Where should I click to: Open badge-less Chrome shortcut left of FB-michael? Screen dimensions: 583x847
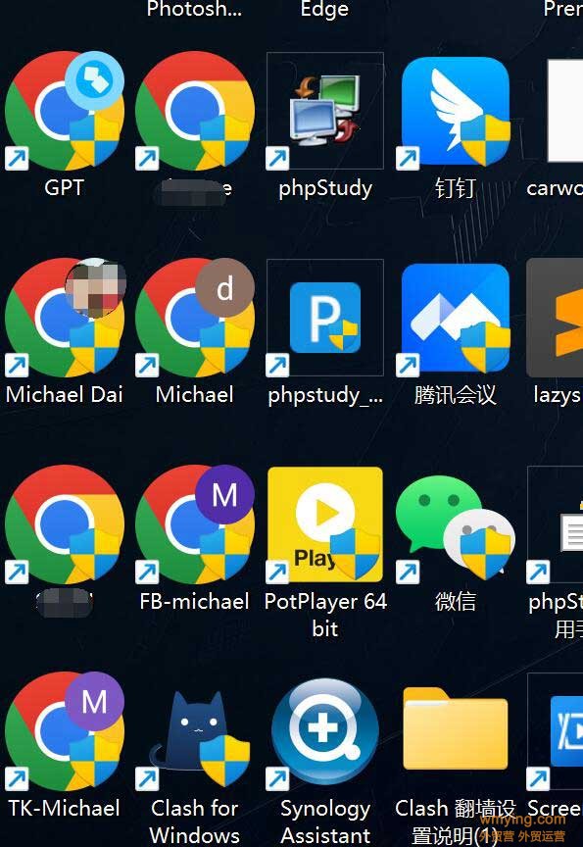(x=65, y=524)
